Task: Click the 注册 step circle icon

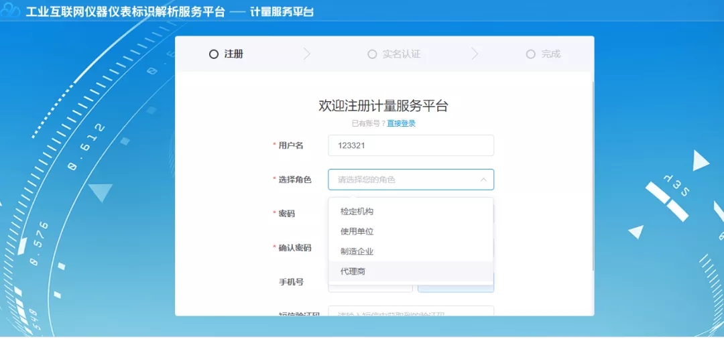Action: pos(214,54)
